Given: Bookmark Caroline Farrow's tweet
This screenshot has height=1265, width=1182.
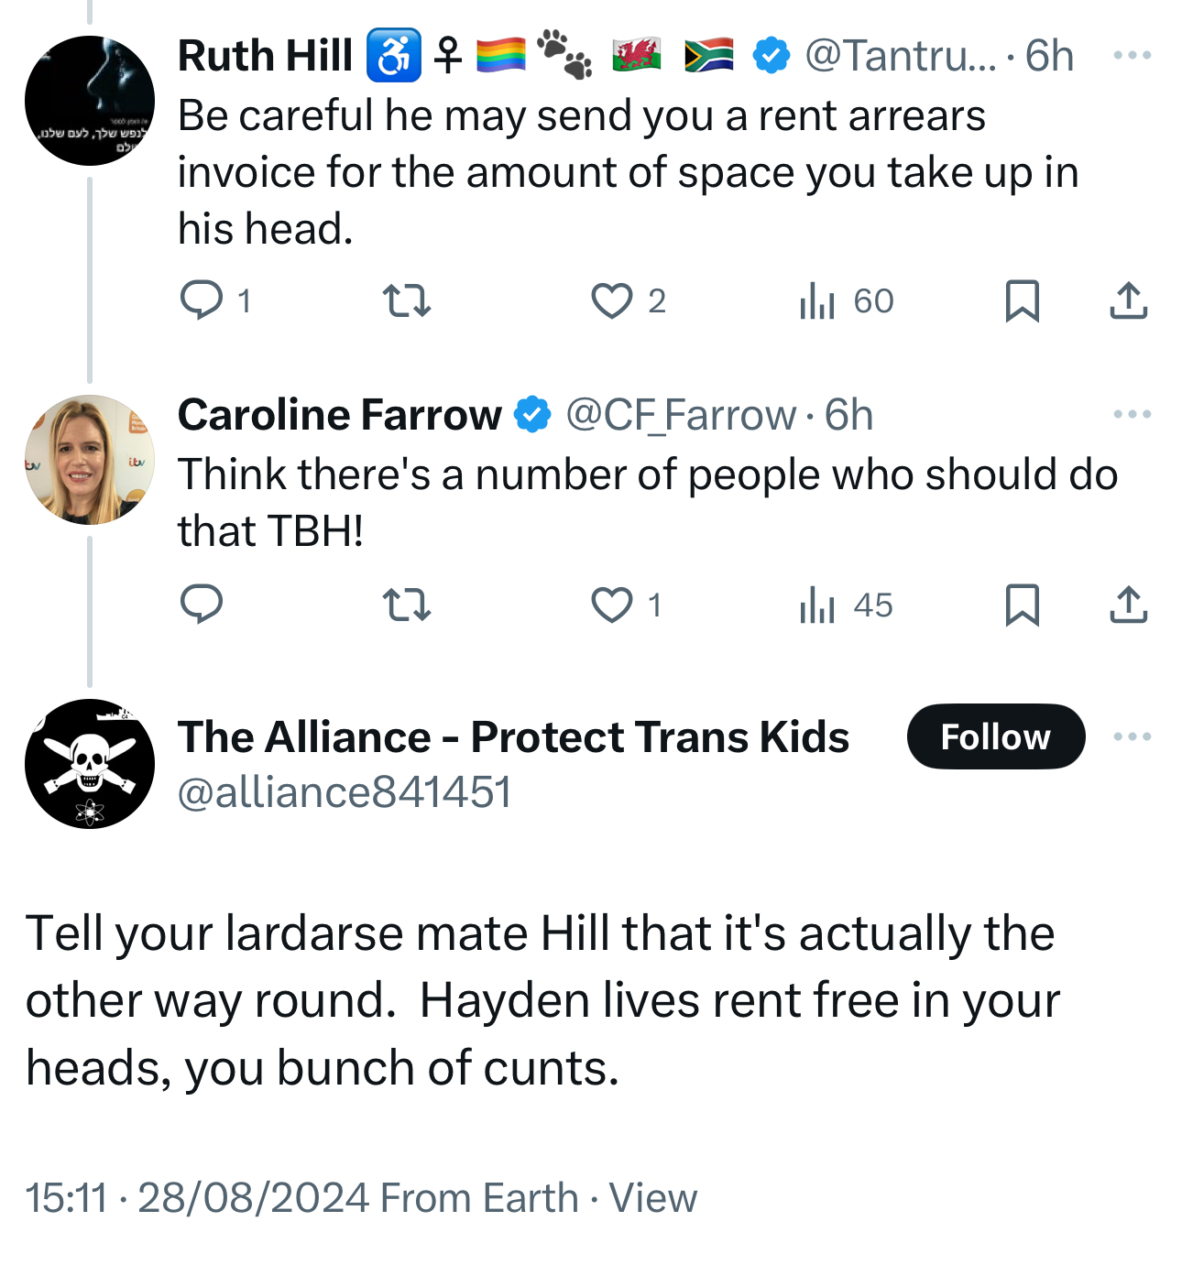Looking at the screenshot, I should click(1022, 605).
